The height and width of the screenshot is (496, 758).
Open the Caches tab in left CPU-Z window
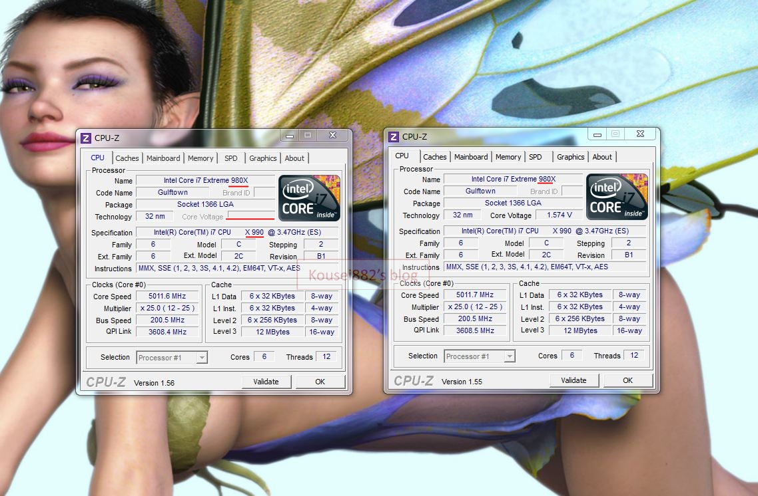pyautogui.click(x=127, y=158)
